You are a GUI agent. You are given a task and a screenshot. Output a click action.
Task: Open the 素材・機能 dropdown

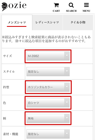pos(48,134)
